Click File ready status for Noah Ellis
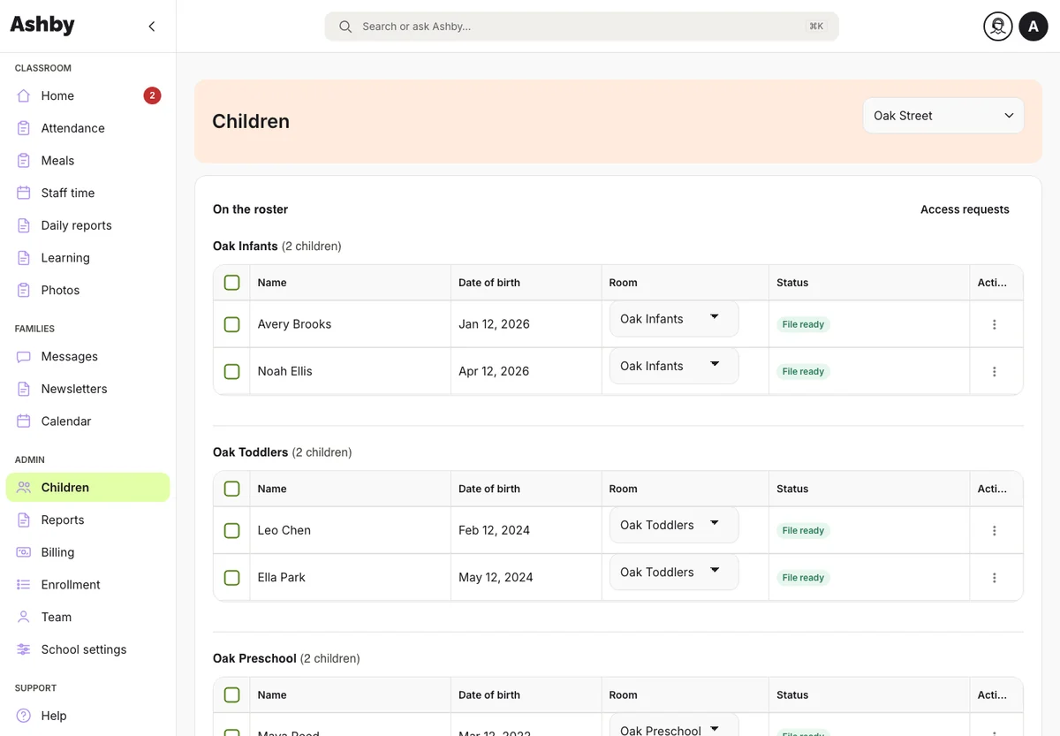The height and width of the screenshot is (736, 1060). (x=803, y=372)
